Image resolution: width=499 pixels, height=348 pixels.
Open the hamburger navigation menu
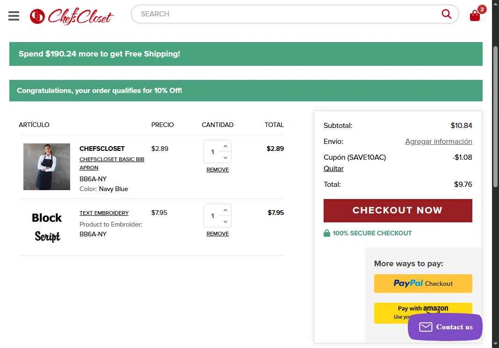(14, 15)
